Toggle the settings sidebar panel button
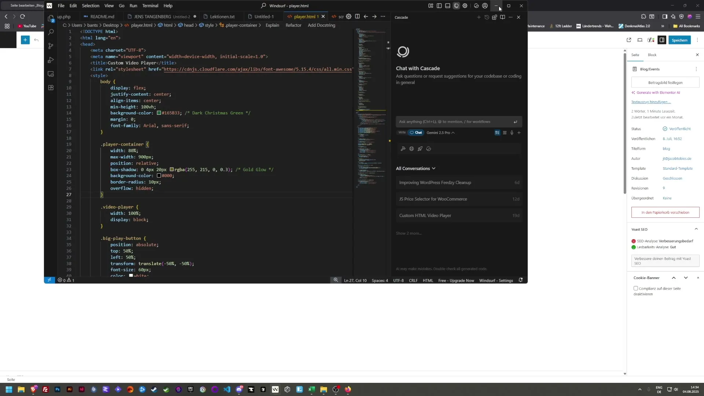The height and width of the screenshot is (396, 704). coord(662,40)
